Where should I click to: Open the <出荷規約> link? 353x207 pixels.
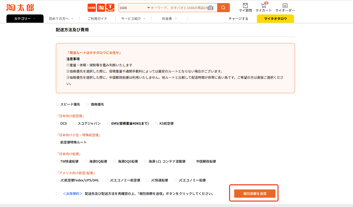(x=73, y=194)
